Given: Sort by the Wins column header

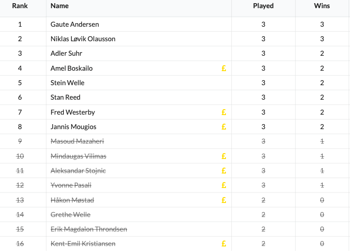Looking at the screenshot, I should pyautogui.click(x=322, y=6).
